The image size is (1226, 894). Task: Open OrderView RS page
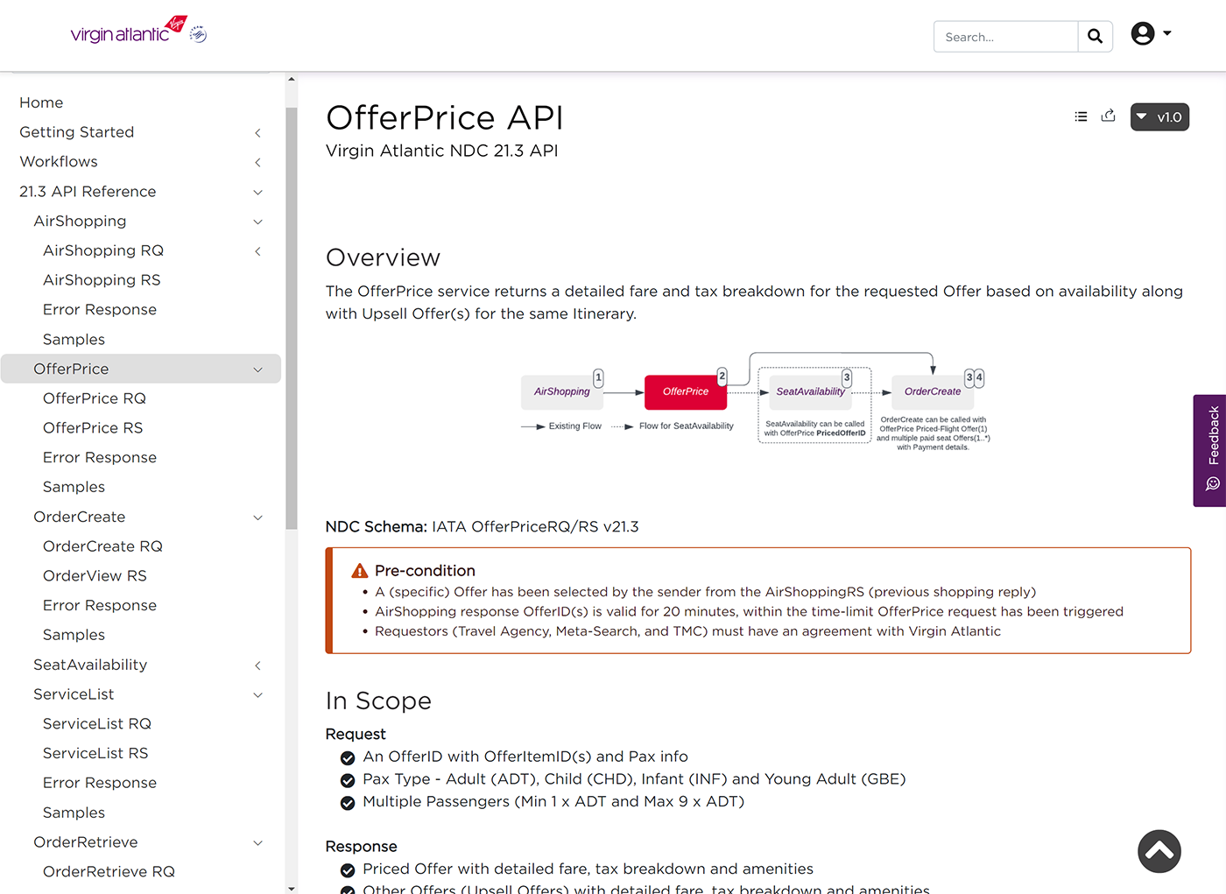click(95, 576)
